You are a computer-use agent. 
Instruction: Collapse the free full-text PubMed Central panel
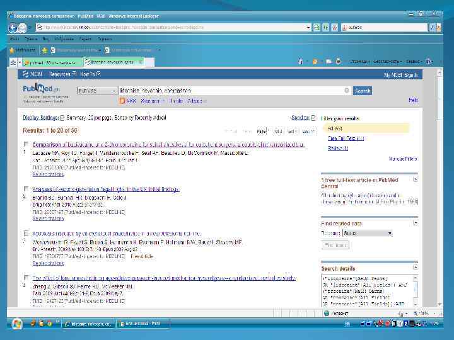click(415, 179)
